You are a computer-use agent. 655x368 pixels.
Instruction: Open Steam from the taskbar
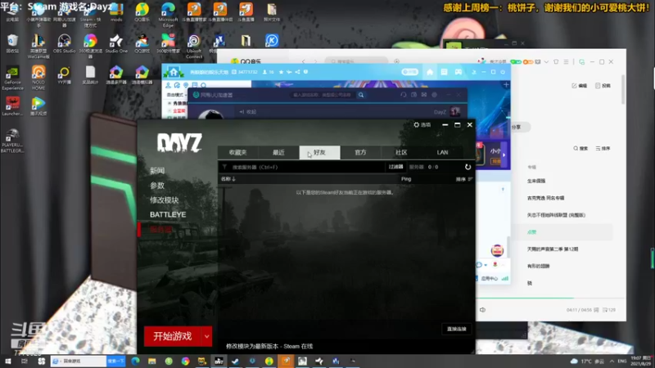tap(236, 361)
